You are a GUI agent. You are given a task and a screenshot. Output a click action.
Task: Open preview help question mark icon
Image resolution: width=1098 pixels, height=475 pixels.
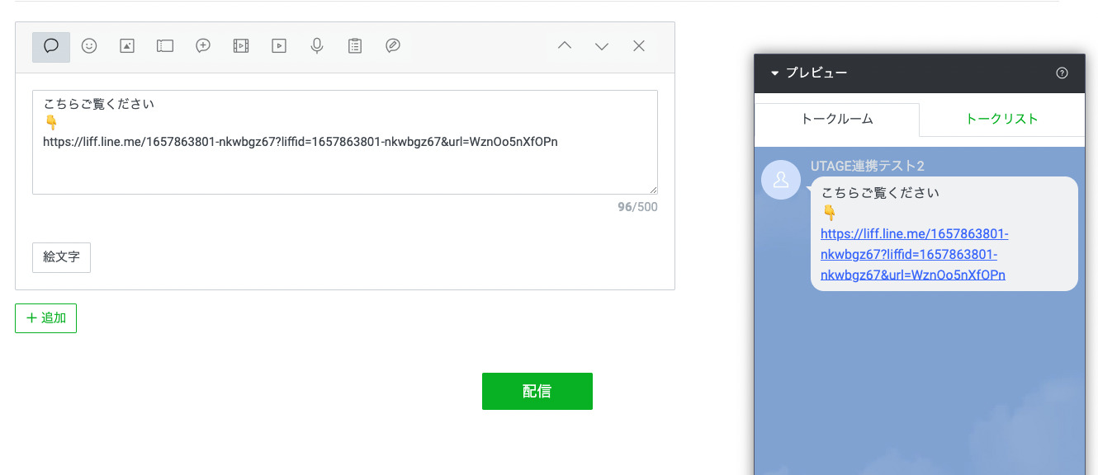coord(1063,73)
